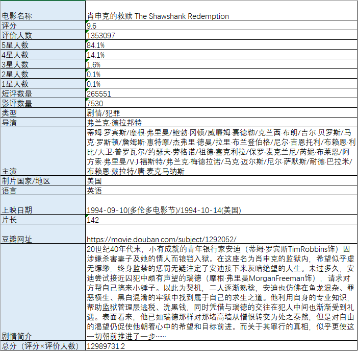Open the movie.douban.com/subject/1292052 URL
This screenshot has width=358, height=351.
[162, 239]
